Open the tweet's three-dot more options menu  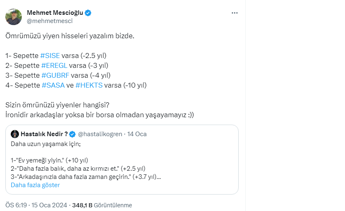click(x=235, y=13)
